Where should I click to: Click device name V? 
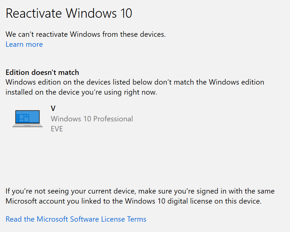coord(53,108)
